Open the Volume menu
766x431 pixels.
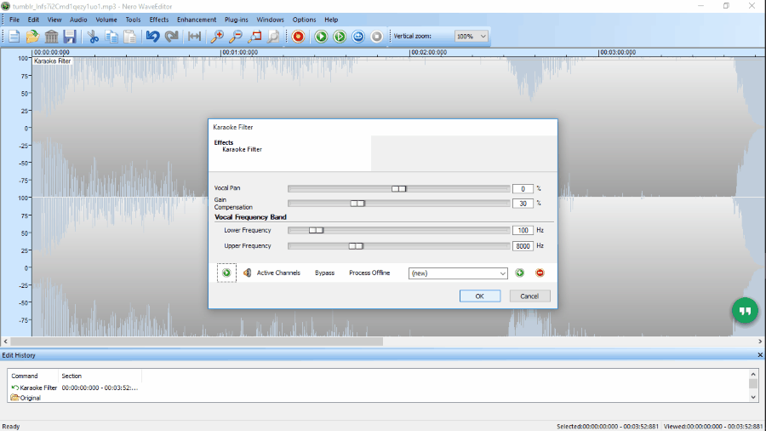point(106,20)
